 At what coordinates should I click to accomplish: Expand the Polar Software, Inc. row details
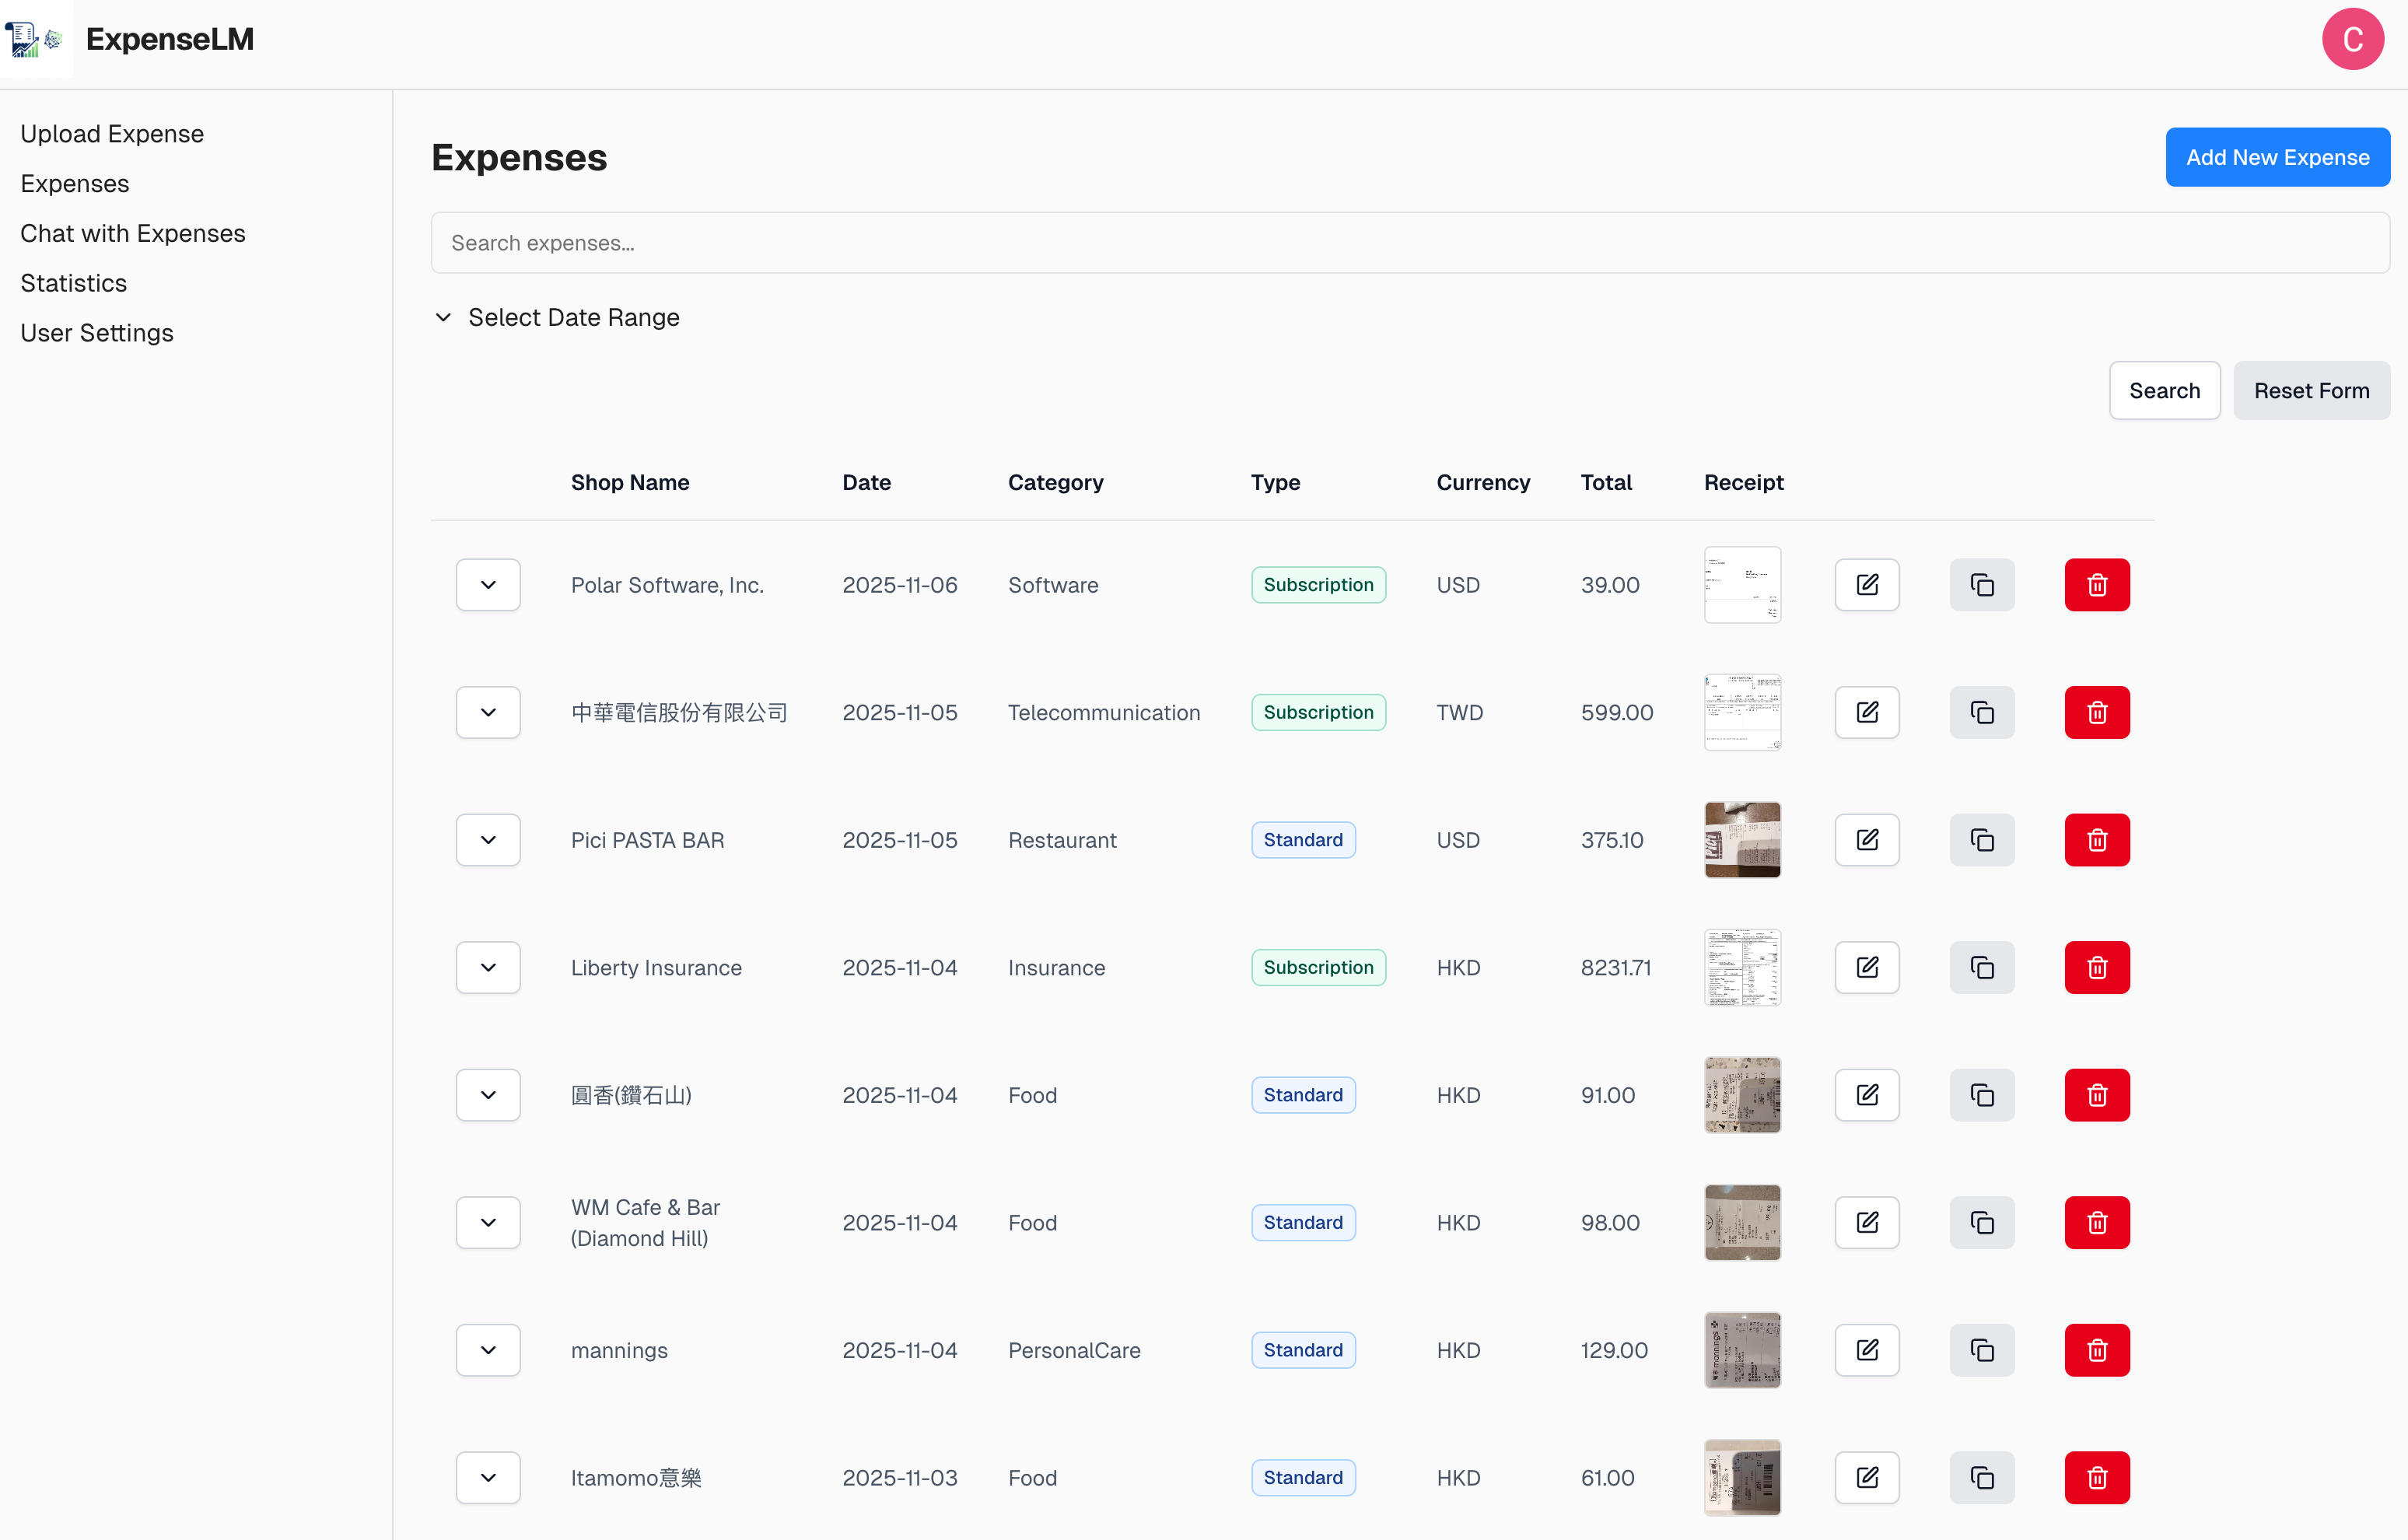point(487,584)
